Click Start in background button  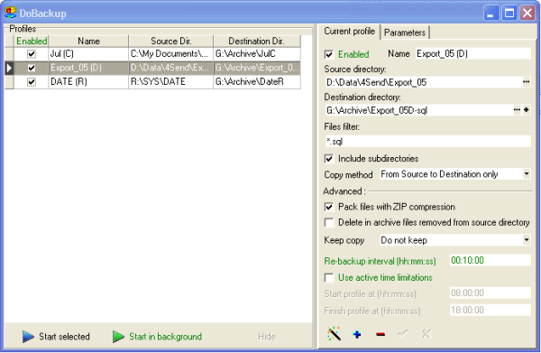click(157, 337)
